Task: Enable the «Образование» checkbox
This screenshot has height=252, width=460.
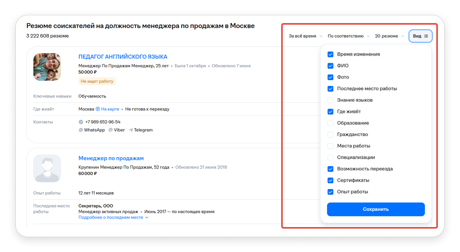Action: coord(330,123)
